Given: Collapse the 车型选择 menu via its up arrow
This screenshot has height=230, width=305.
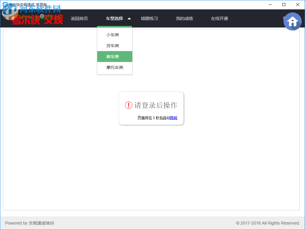Looking at the screenshot, I should [129, 18].
